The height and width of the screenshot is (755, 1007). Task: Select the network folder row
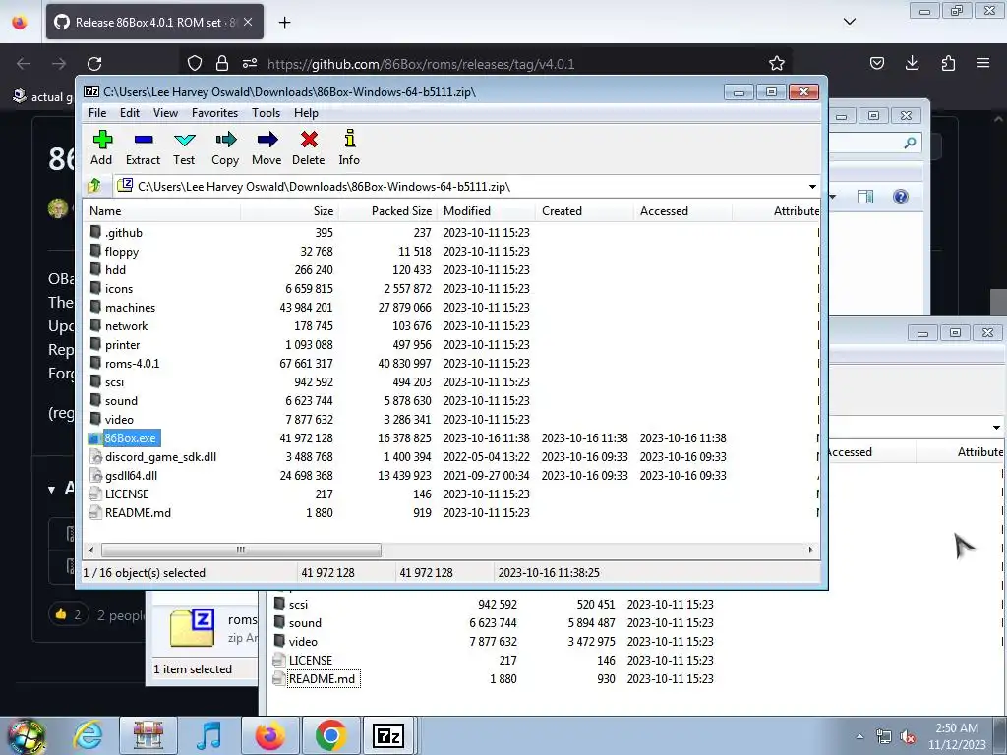click(450, 325)
